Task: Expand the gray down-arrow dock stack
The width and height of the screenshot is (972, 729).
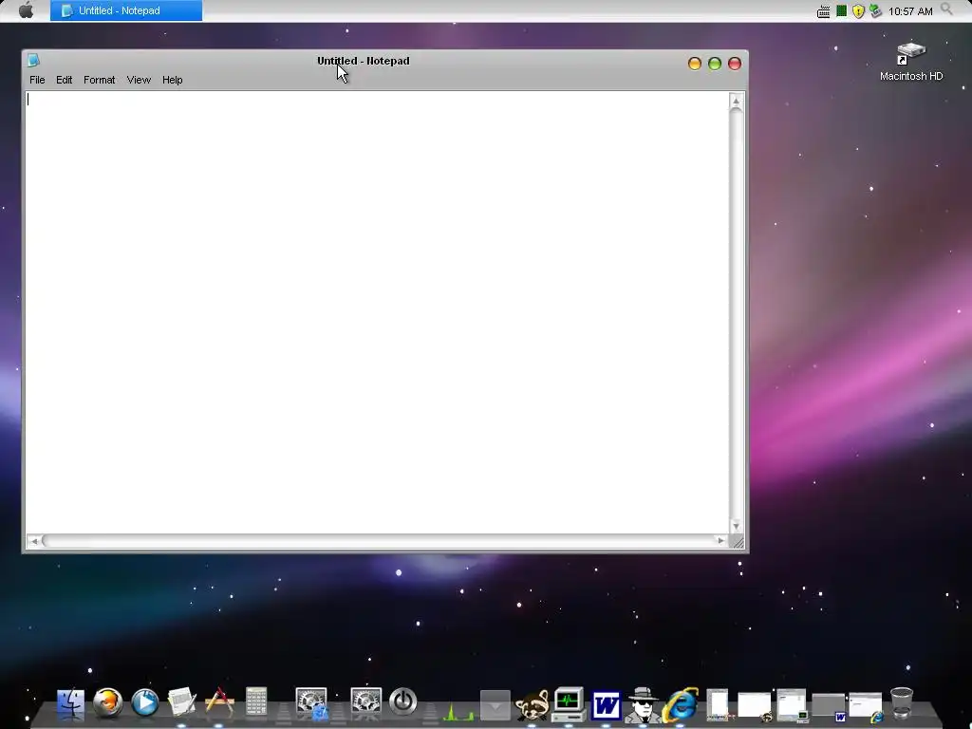Action: point(495,705)
